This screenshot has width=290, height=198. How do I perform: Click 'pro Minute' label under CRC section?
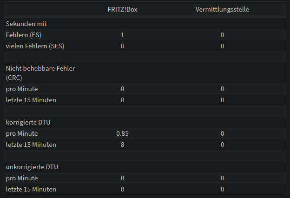(x=22, y=89)
